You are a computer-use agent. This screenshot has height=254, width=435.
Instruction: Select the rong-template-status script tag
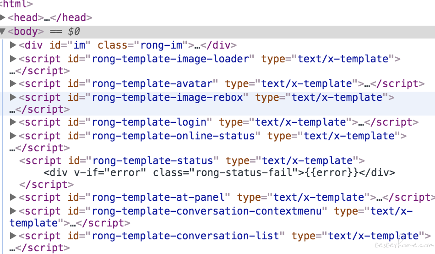point(192,160)
